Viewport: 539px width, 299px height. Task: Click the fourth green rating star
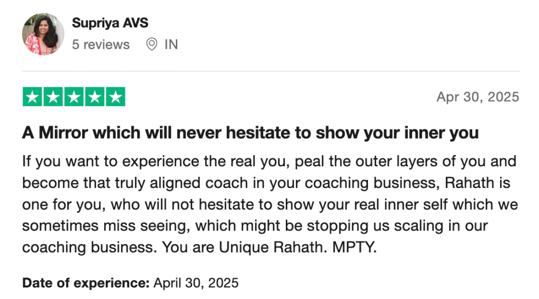coord(94,97)
